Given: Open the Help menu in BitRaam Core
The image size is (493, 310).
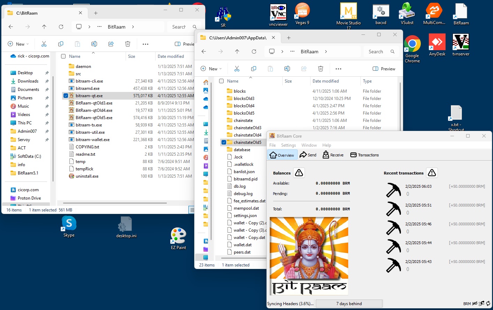Looking at the screenshot, I should (x=327, y=145).
